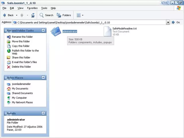Click the Back button label
184x138 pixels.
[11, 15]
